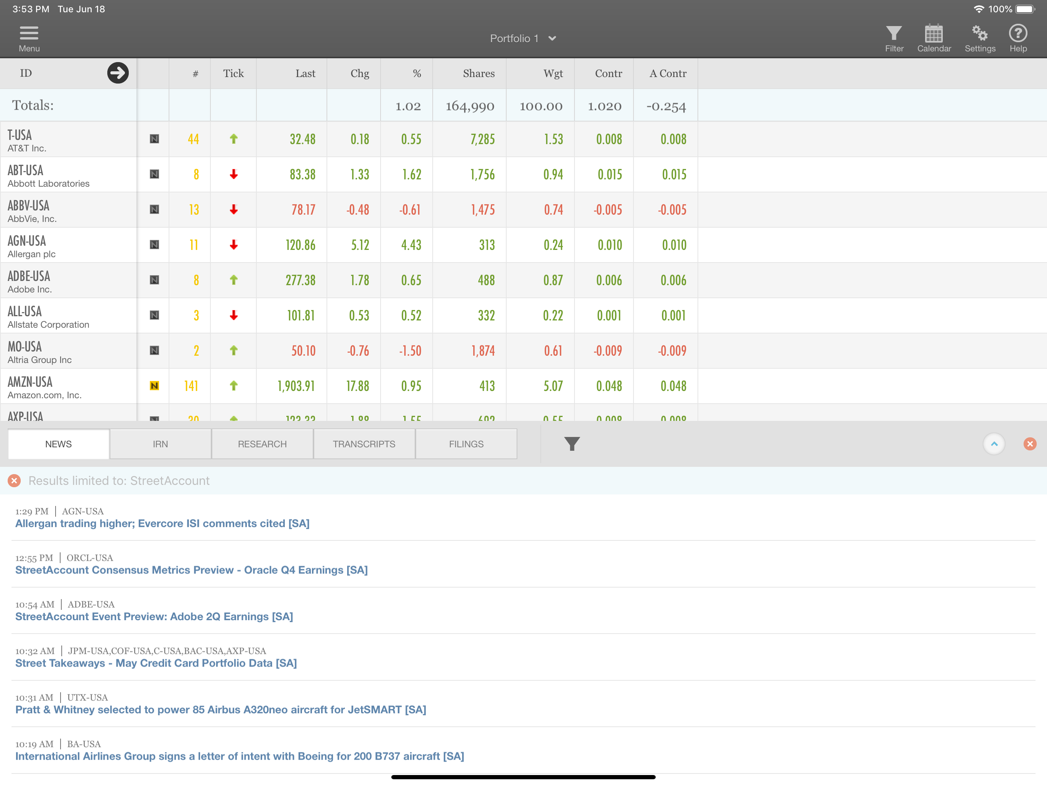Open the Calendar icon
Screen dimensions: 1047x785
click(934, 38)
